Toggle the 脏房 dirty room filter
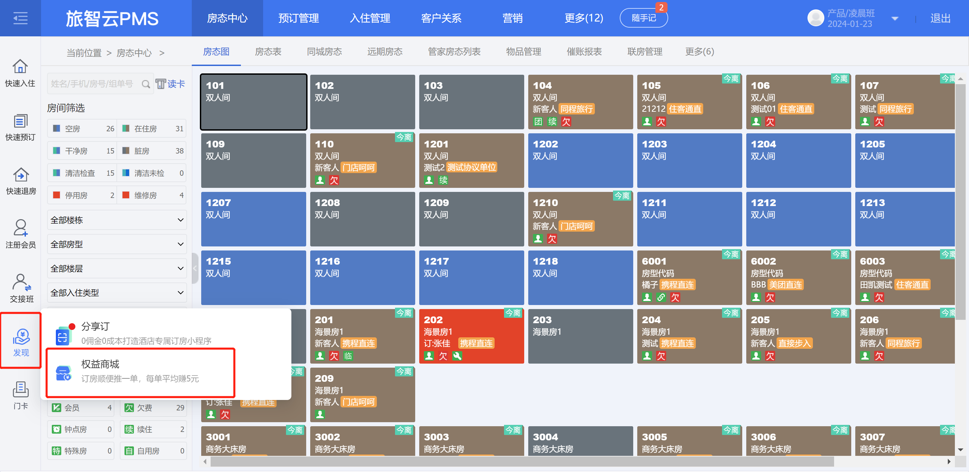The width and height of the screenshot is (969, 472). pos(152,151)
